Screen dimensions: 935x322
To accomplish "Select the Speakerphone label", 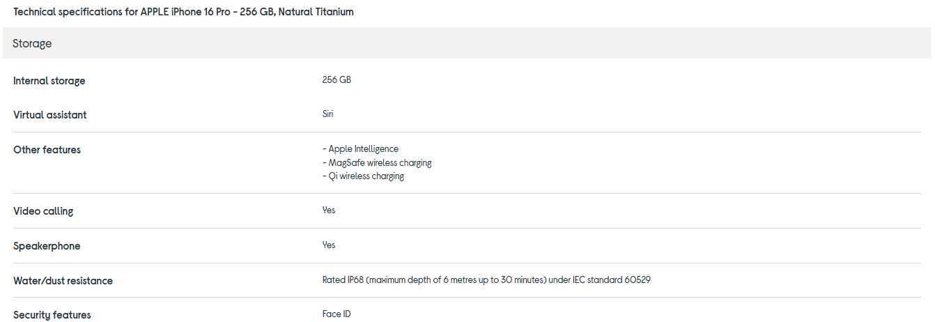I will click(47, 246).
